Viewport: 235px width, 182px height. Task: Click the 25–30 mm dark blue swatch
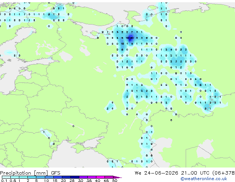[x=75, y=177]
